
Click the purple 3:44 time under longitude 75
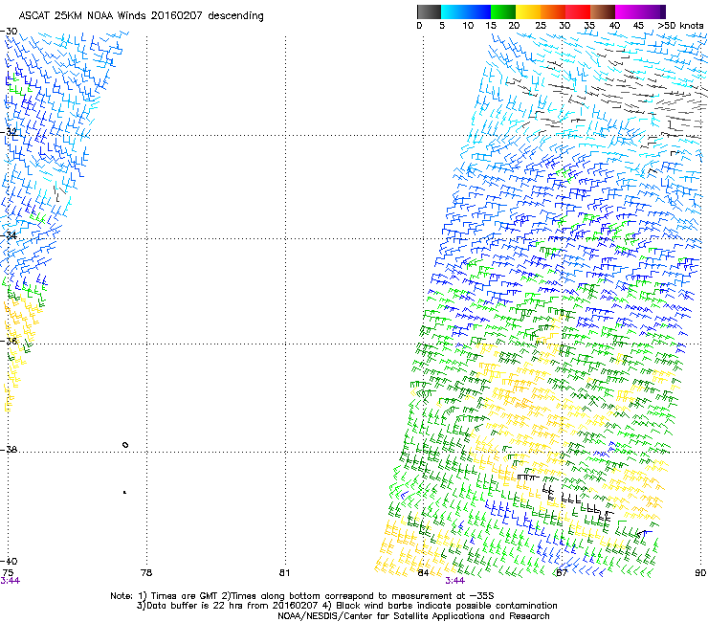[x=10, y=581]
